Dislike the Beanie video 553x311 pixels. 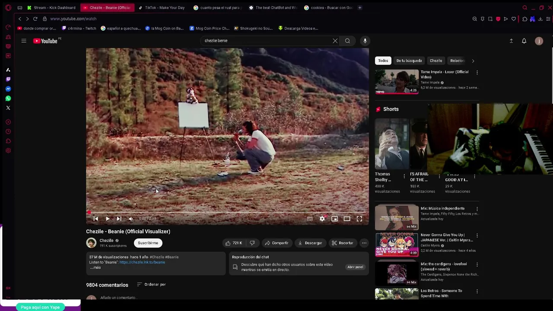(252, 243)
